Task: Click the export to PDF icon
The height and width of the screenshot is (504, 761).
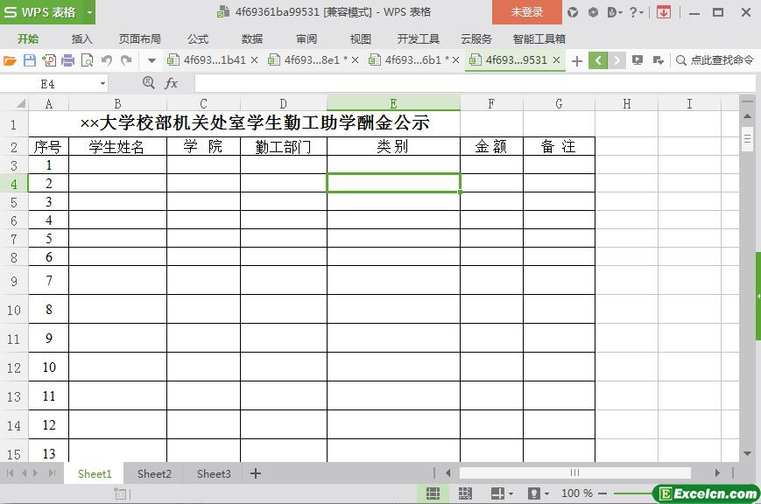Action: [x=48, y=60]
